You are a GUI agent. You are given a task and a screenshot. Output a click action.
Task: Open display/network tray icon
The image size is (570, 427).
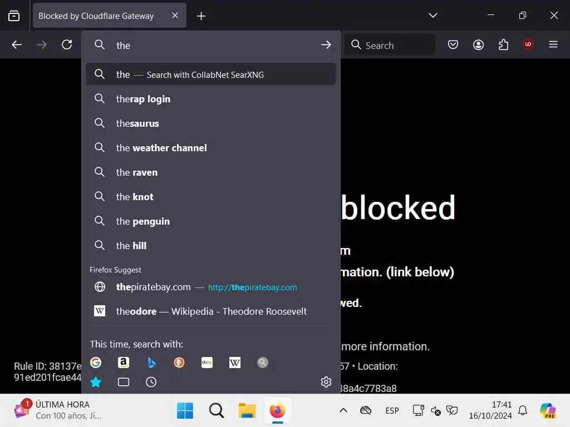pyautogui.click(x=419, y=411)
